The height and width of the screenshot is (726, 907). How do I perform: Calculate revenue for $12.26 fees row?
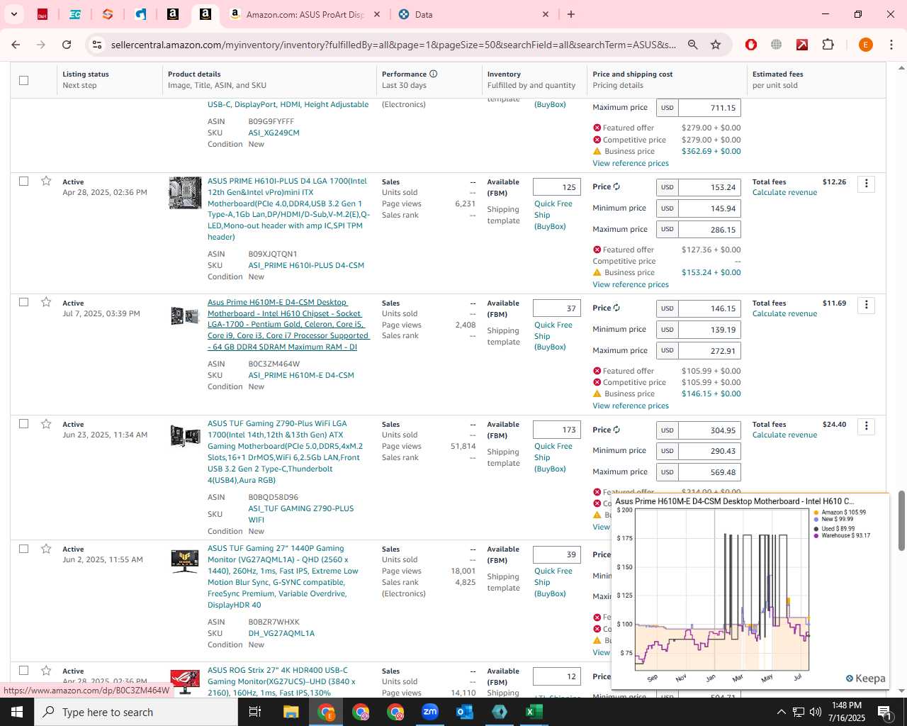[x=784, y=193]
